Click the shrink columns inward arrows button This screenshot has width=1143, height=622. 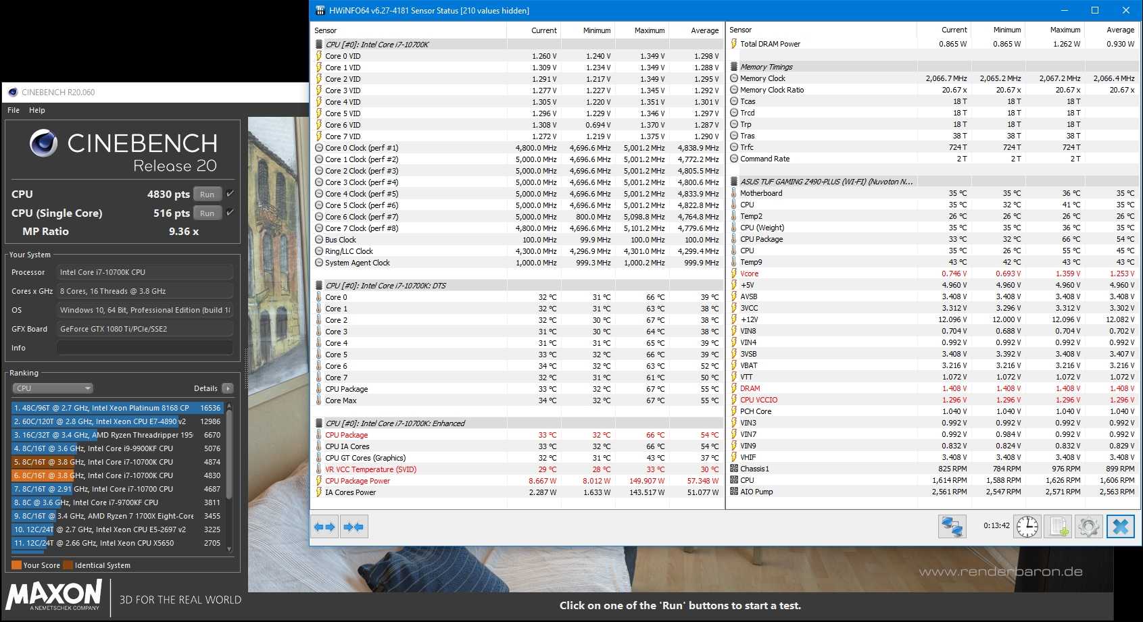pyautogui.click(x=354, y=527)
